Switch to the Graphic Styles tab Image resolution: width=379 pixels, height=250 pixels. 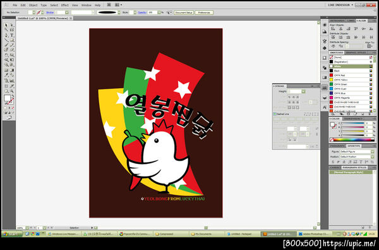355,53
